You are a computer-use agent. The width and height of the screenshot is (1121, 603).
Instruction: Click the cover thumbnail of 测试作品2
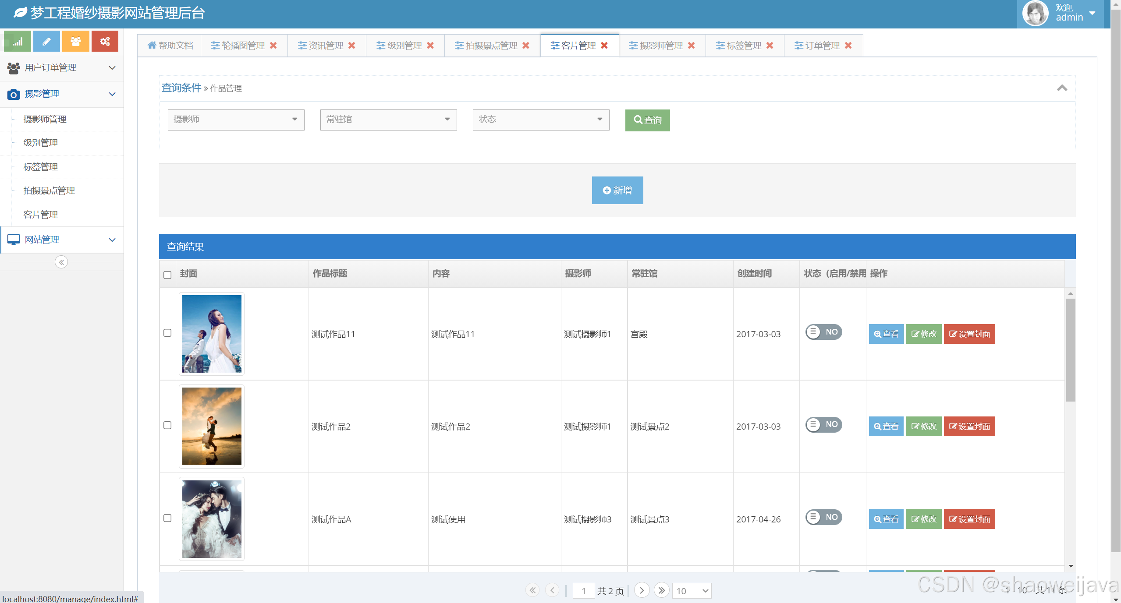pyautogui.click(x=212, y=426)
